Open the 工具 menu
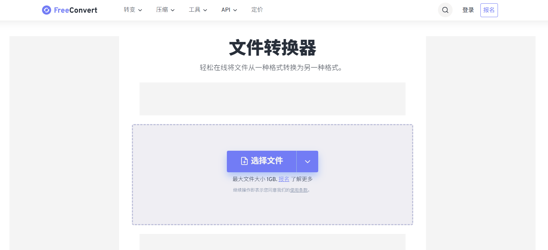The height and width of the screenshot is (250, 548). [x=198, y=10]
